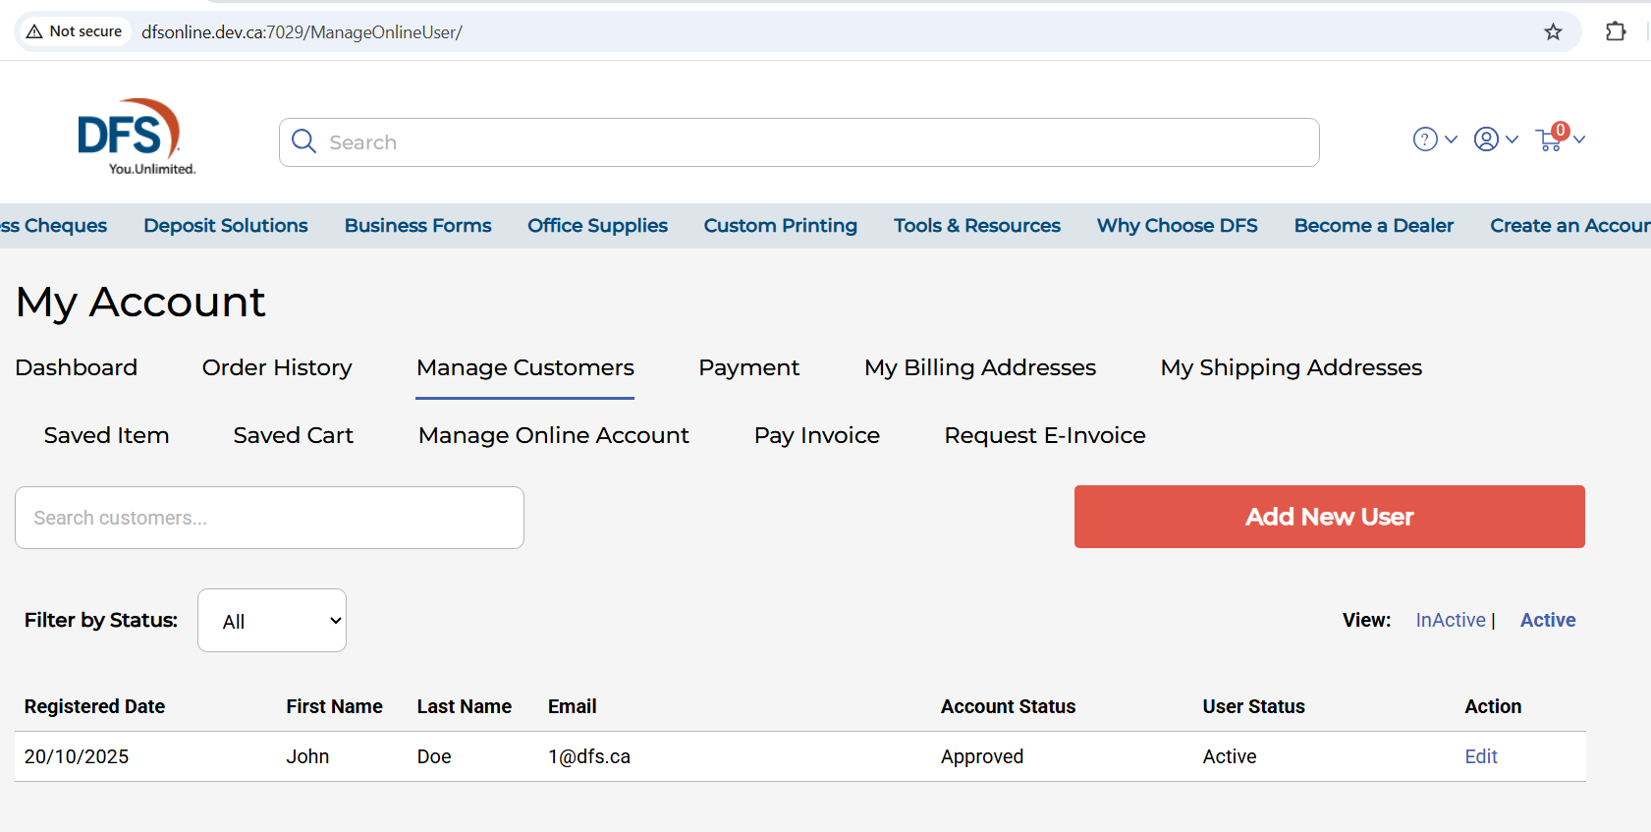
Task: Expand the Filter by Status dropdown
Action: point(272,621)
